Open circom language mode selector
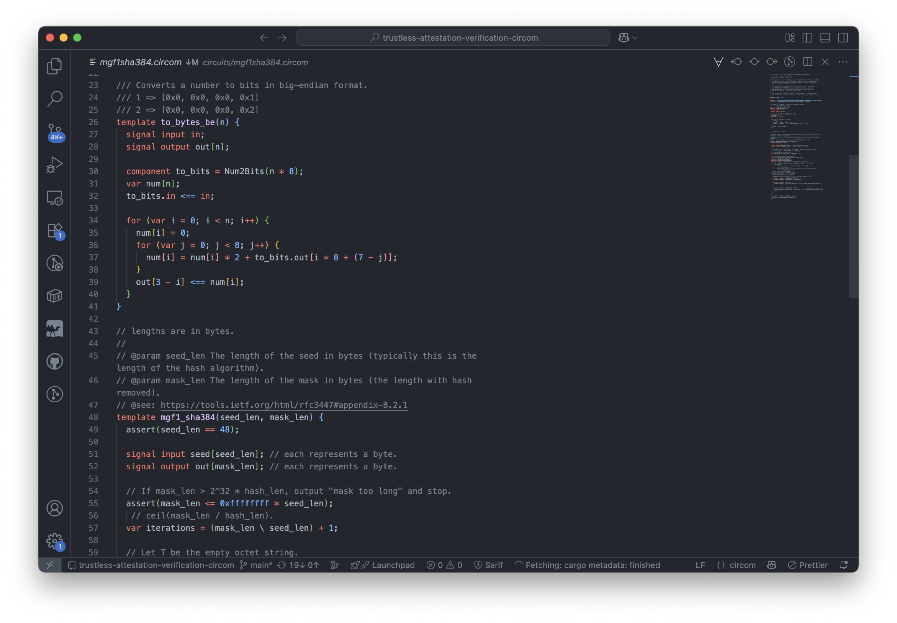The width and height of the screenshot is (897, 623). pos(742,565)
